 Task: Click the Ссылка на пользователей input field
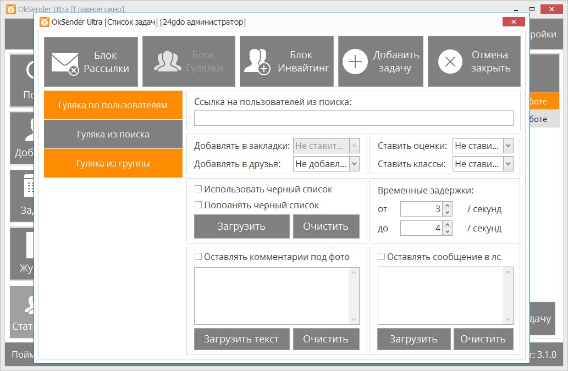pyautogui.click(x=354, y=118)
